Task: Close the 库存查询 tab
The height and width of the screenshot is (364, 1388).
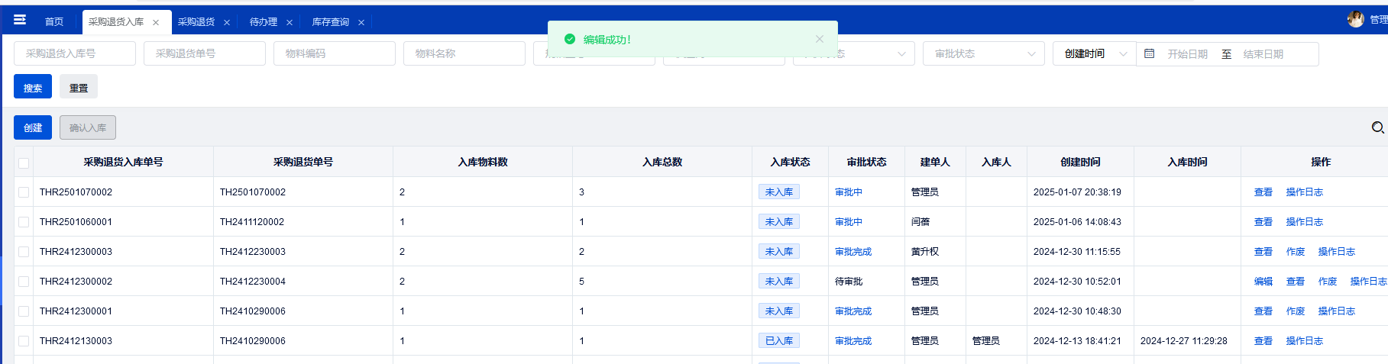Action: click(x=361, y=22)
